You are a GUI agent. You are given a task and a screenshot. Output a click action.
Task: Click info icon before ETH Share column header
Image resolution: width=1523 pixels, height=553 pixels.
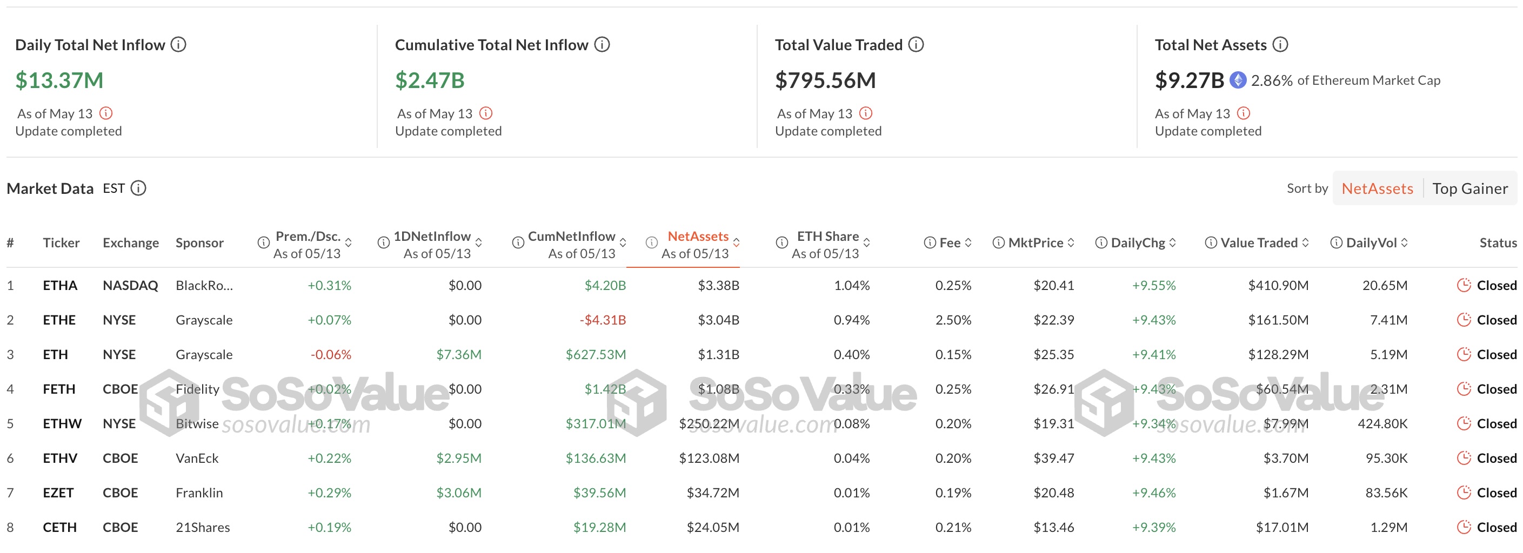(781, 242)
